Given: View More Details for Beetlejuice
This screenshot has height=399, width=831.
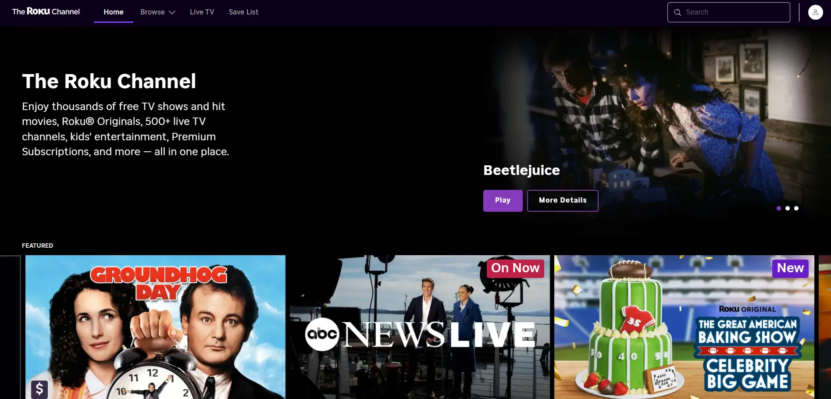Looking at the screenshot, I should pos(562,200).
